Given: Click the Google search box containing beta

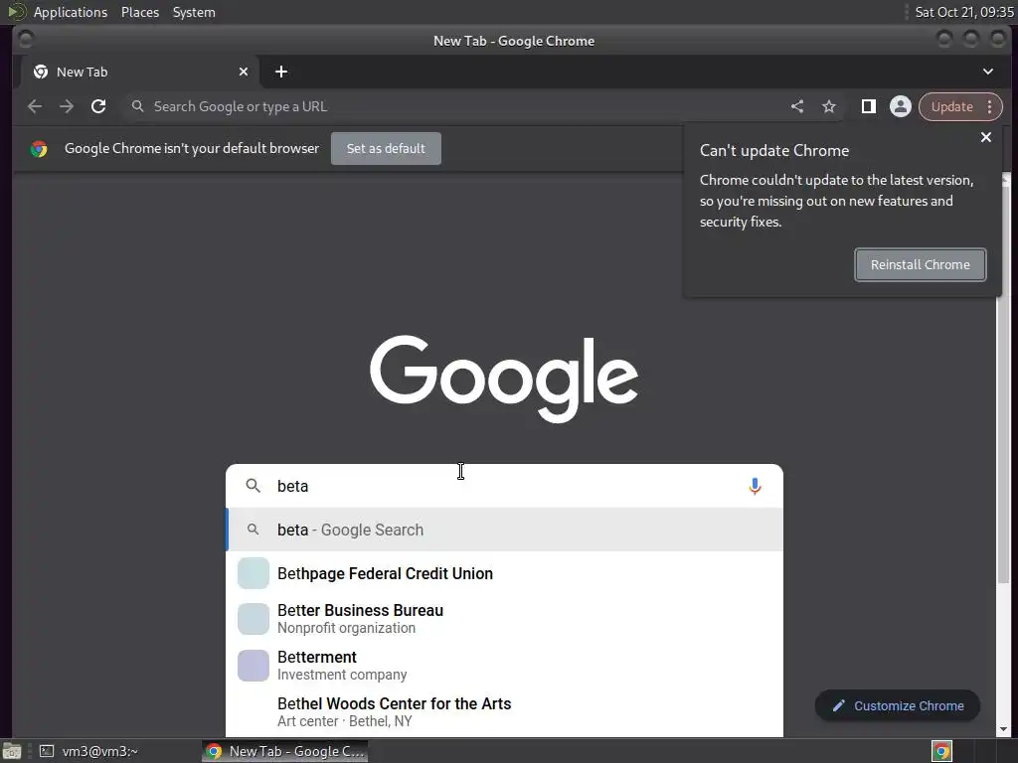Looking at the screenshot, I should pyautogui.click(x=504, y=486).
